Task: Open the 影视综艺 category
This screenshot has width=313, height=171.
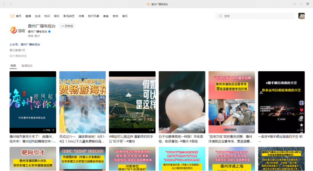Action: [69, 16]
